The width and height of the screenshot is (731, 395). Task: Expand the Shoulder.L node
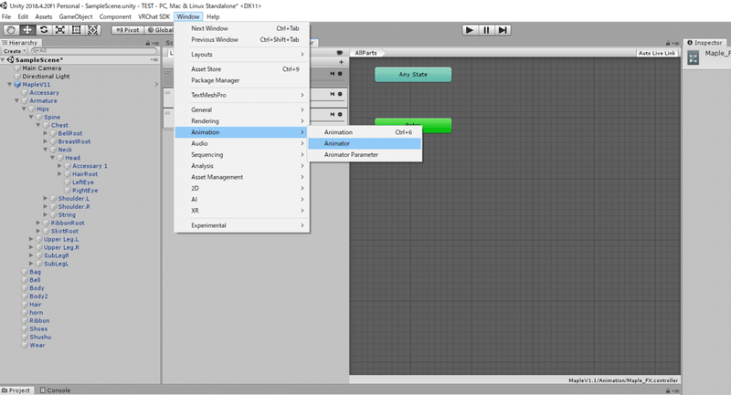pos(46,198)
